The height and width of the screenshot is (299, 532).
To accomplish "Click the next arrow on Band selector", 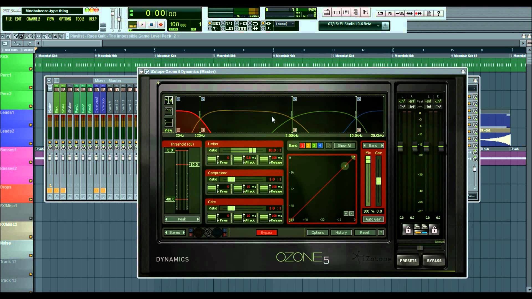I will (382, 146).
